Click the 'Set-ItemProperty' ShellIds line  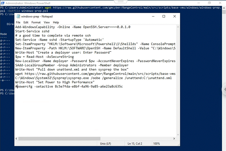point(95,44)
